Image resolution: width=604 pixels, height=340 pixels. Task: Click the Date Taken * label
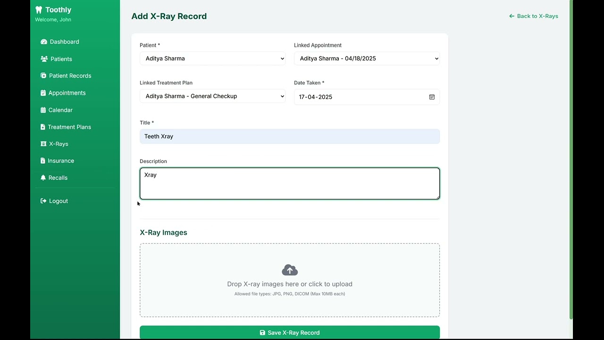309,83
